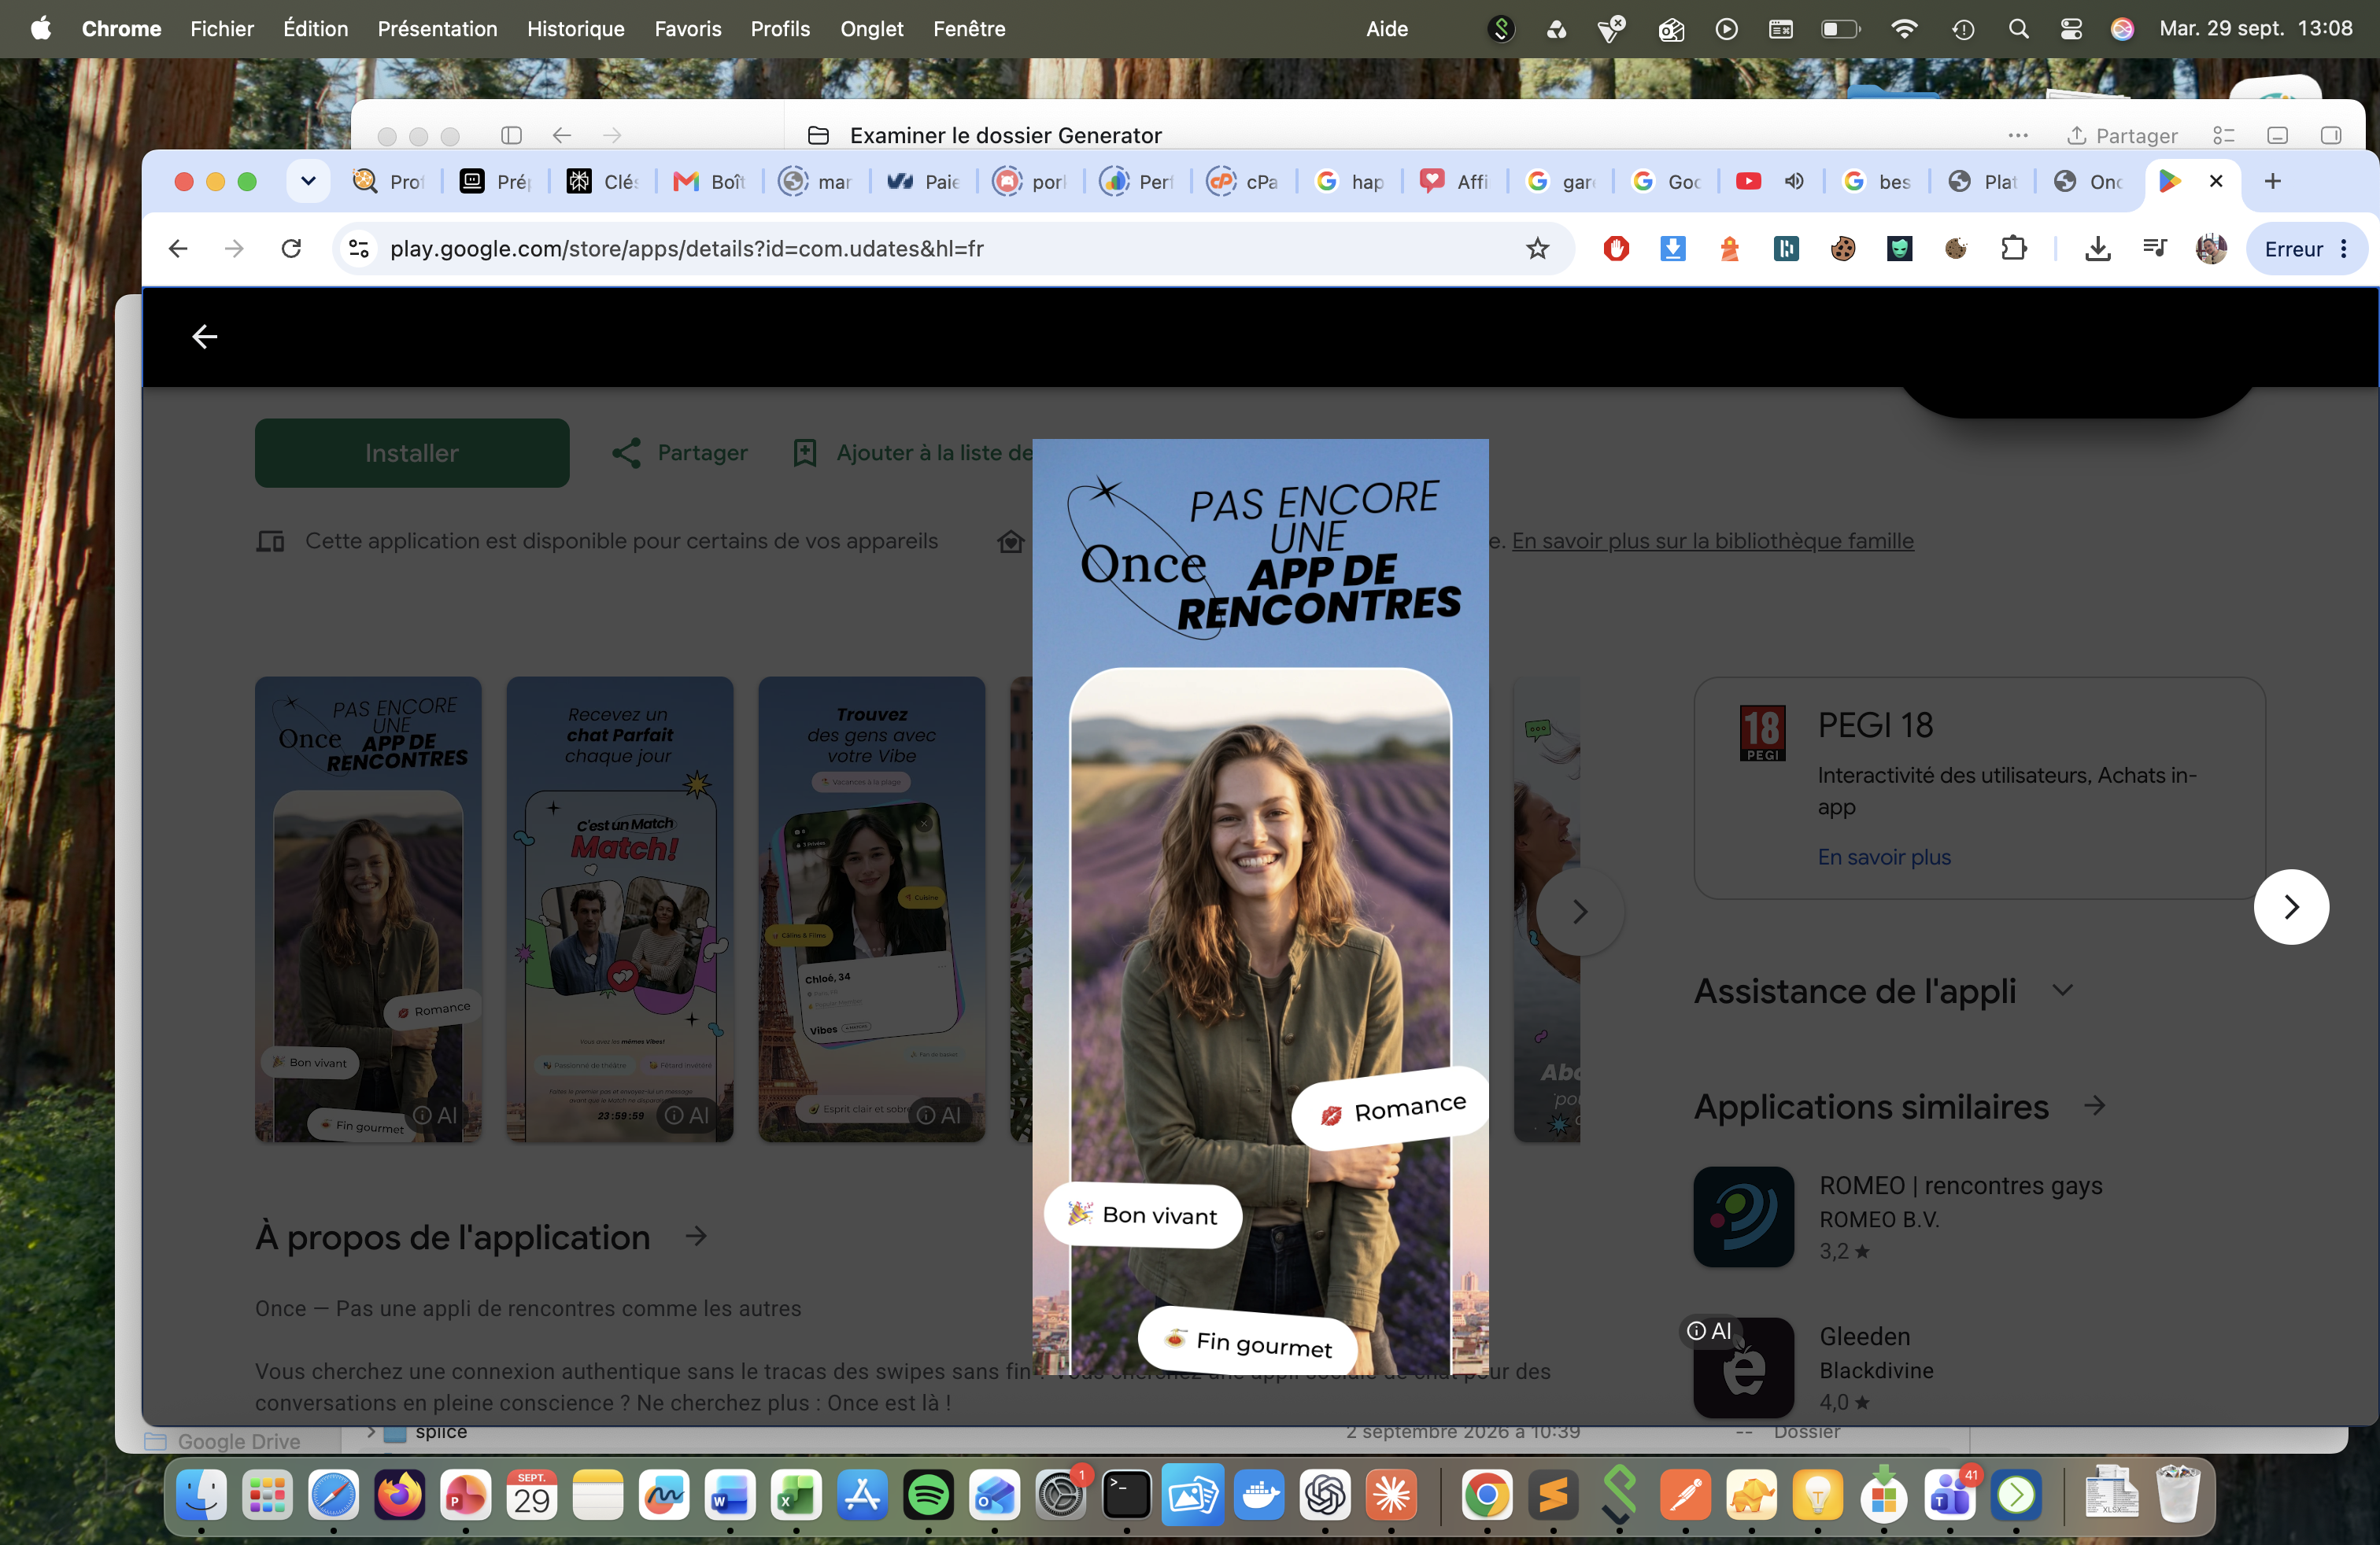Open site information icon in address bar
Viewport: 2380px width, 1545px height.
(358, 249)
